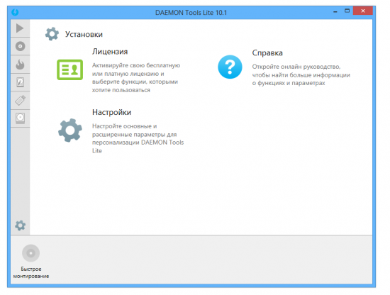Click the Установки header gear icon
Viewport: 390px width, 295px height.
[x=52, y=34]
